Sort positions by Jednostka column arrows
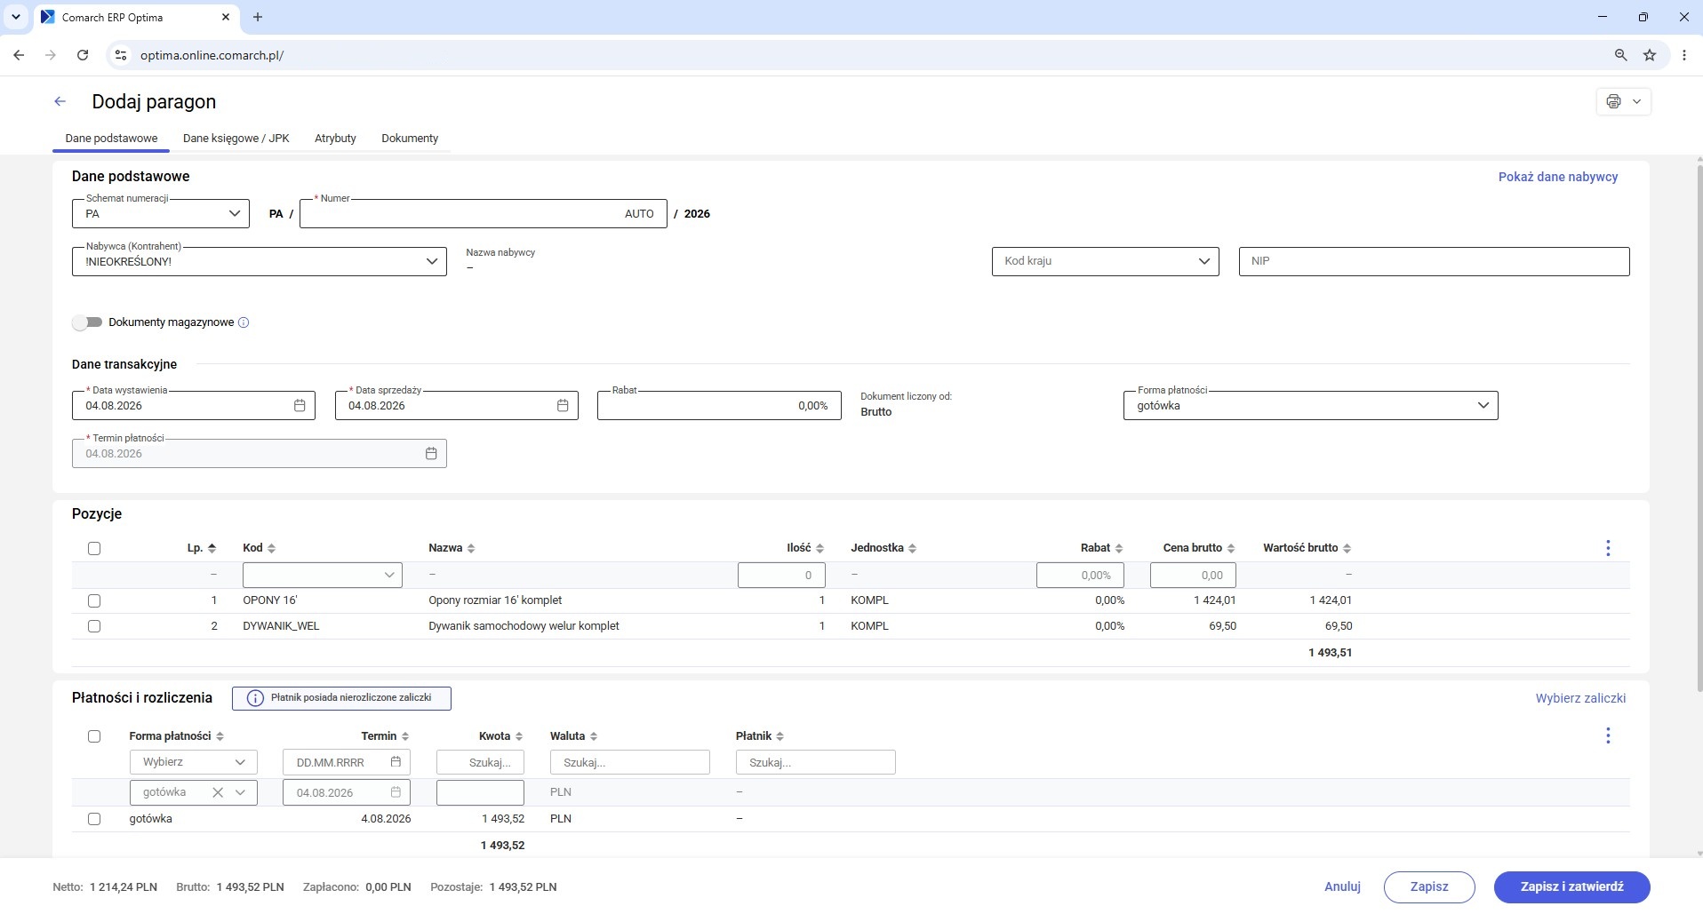 pyautogui.click(x=913, y=548)
